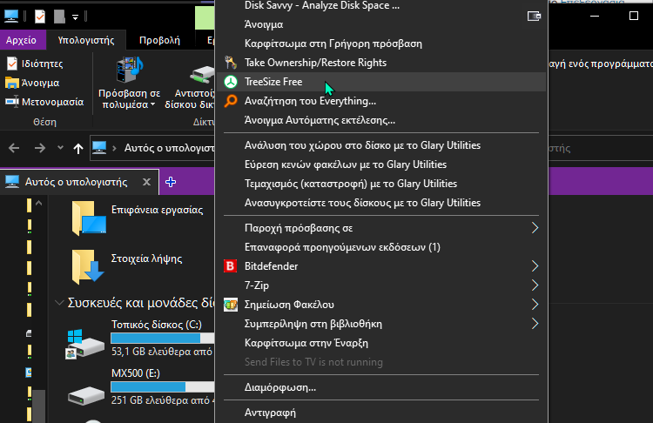The height and width of the screenshot is (423, 653).
Task: Choose Εύρεση κενών φακέλων Glary Utilities
Action: click(381, 164)
